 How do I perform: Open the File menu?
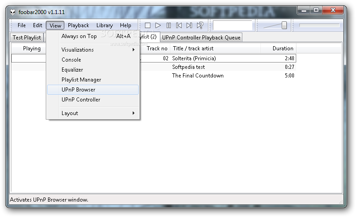pos(22,25)
